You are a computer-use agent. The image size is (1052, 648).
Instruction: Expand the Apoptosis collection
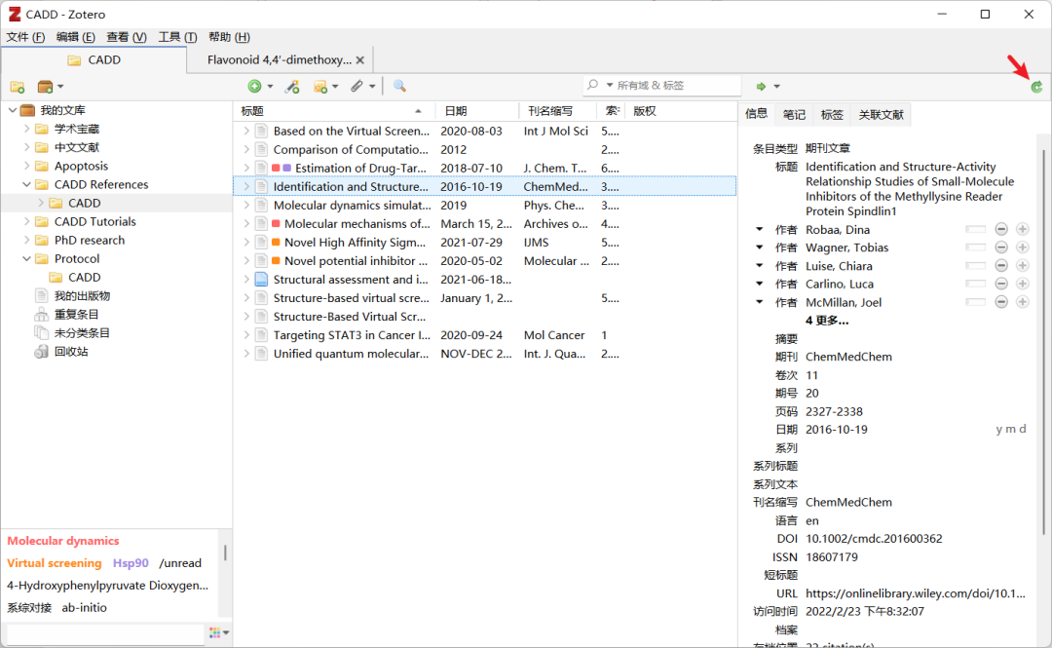[27, 166]
